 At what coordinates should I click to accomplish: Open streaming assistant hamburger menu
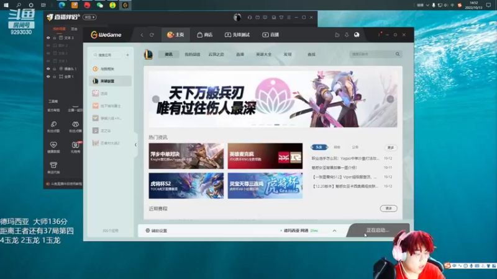pyautogui.click(x=288, y=17)
